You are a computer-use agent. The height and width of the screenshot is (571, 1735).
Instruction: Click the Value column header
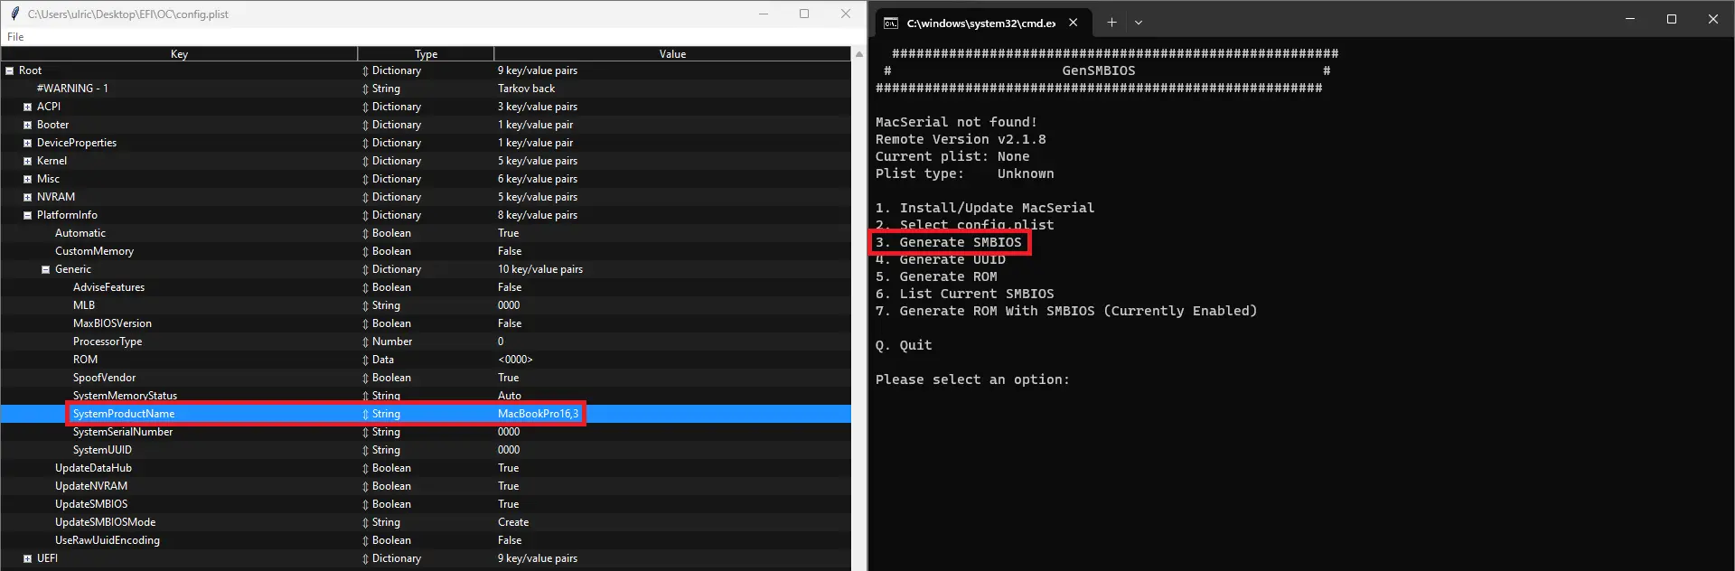(672, 54)
